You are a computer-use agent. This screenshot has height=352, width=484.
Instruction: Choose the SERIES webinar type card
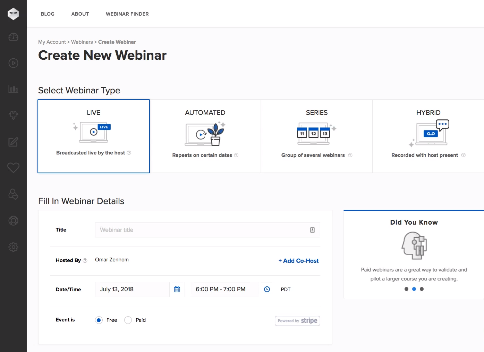(317, 136)
